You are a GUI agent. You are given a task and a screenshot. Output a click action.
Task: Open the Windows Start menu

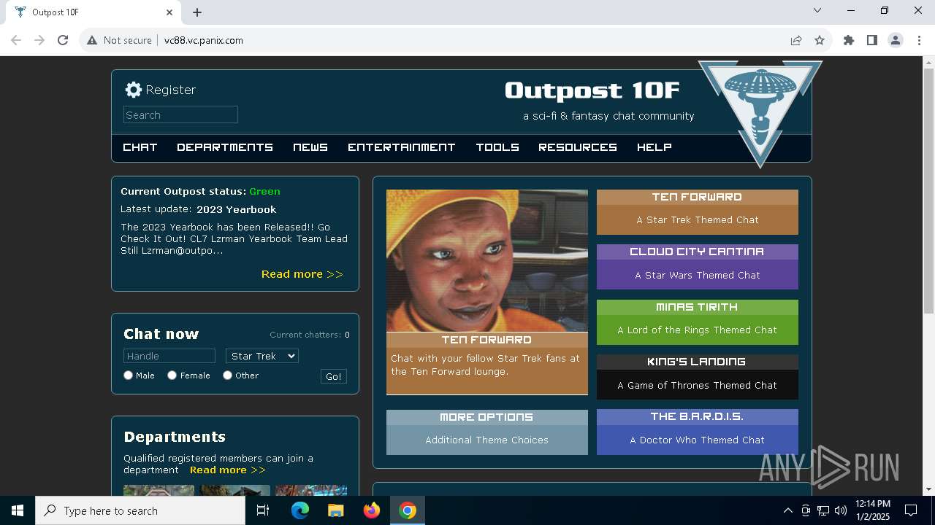click(18, 510)
